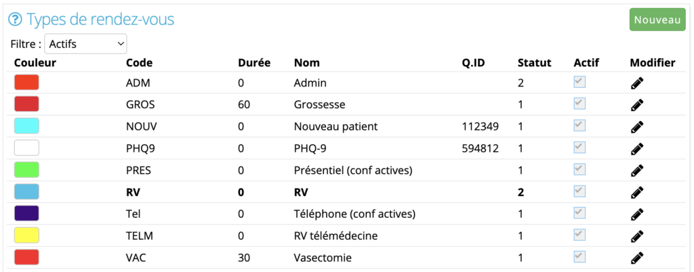Open the Filtre Actifs dropdown

(86, 44)
